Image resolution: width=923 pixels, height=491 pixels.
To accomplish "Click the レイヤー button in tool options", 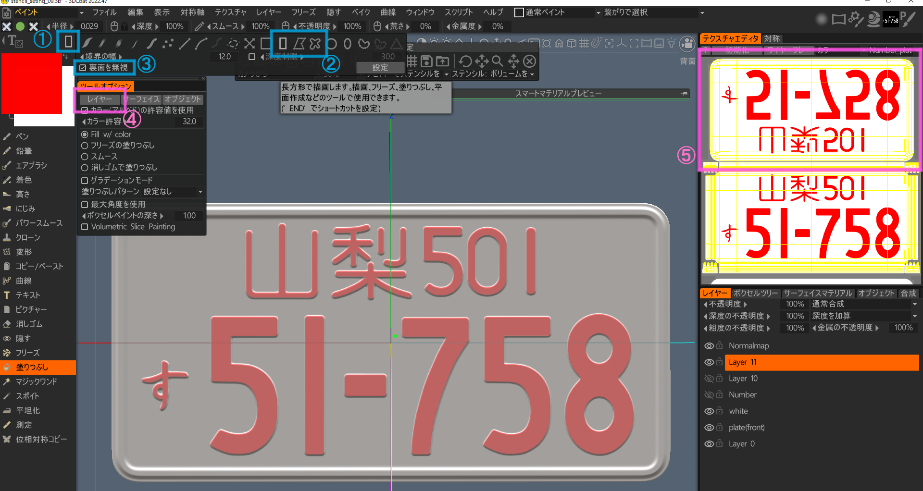I will (100, 99).
